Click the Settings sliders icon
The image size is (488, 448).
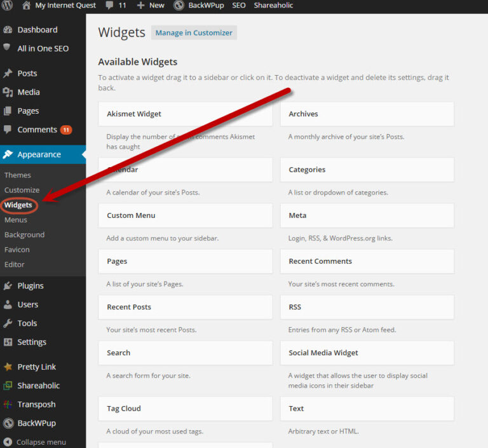8,342
